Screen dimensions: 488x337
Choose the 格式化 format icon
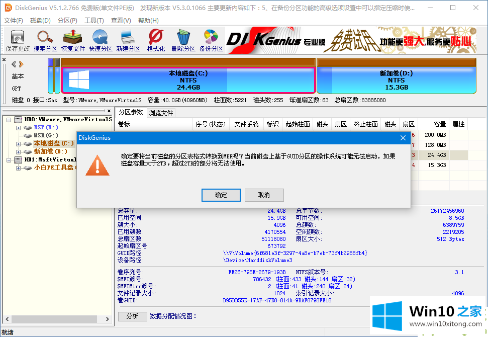click(x=156, y=40)
